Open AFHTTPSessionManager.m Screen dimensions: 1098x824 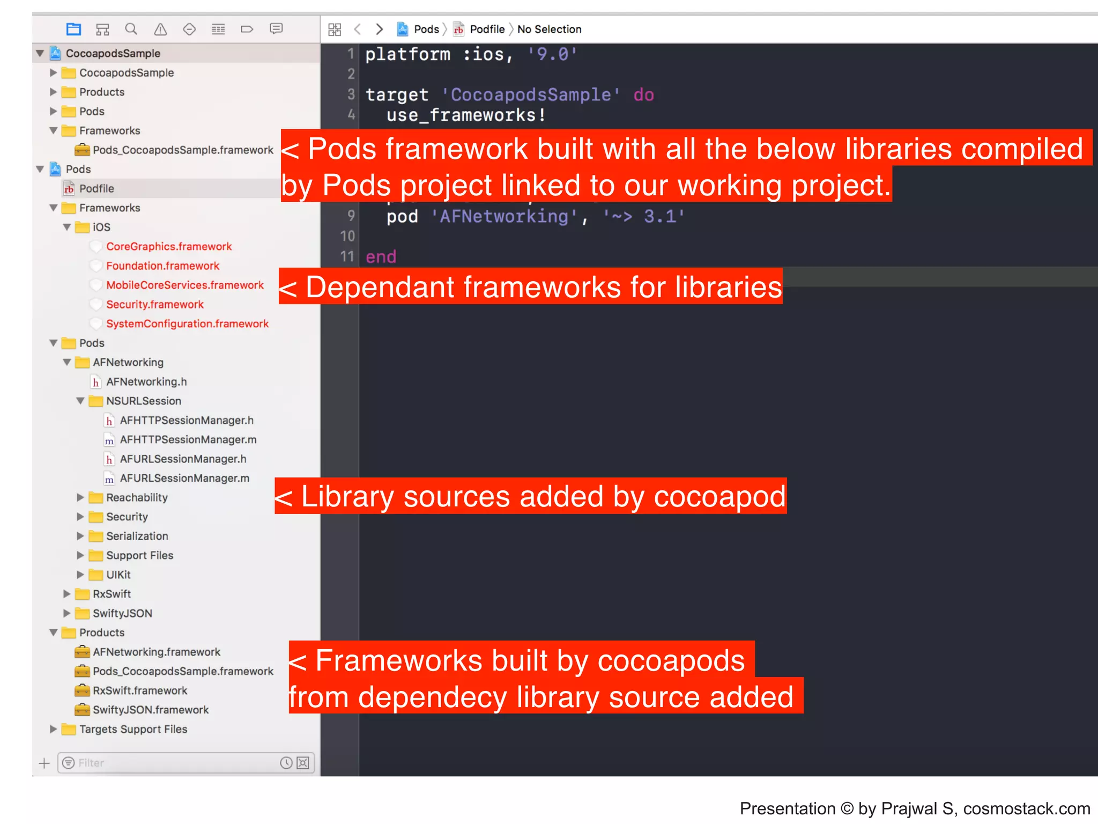tap(188, 439)
